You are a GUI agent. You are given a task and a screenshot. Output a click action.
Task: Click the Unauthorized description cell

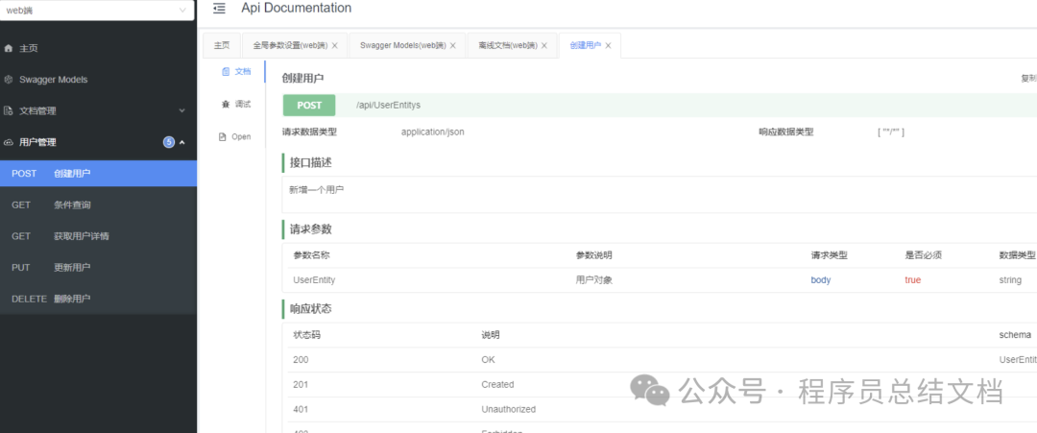(x=509, y=409)
